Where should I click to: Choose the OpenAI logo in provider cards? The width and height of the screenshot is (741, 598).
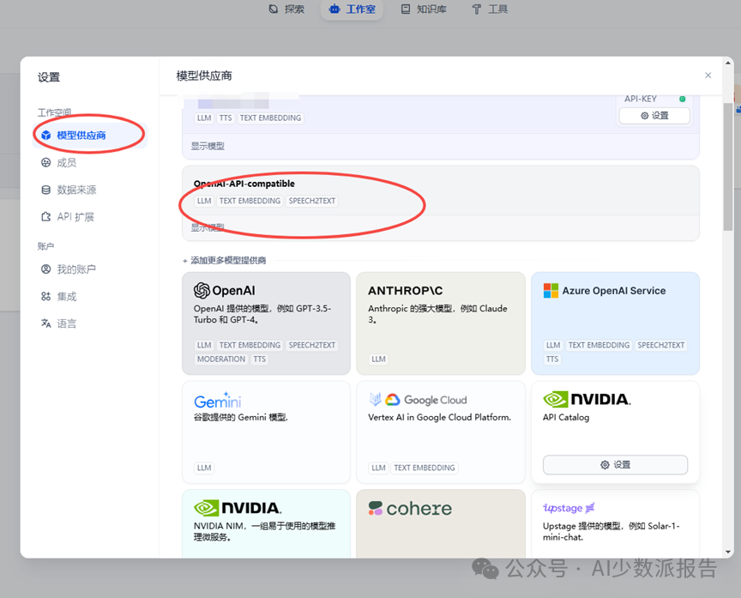(225, 290)
